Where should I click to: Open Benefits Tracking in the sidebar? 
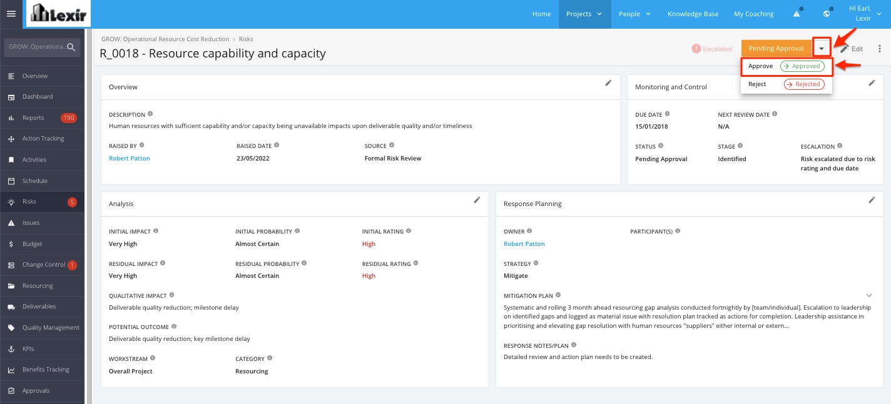coord(42,370)
